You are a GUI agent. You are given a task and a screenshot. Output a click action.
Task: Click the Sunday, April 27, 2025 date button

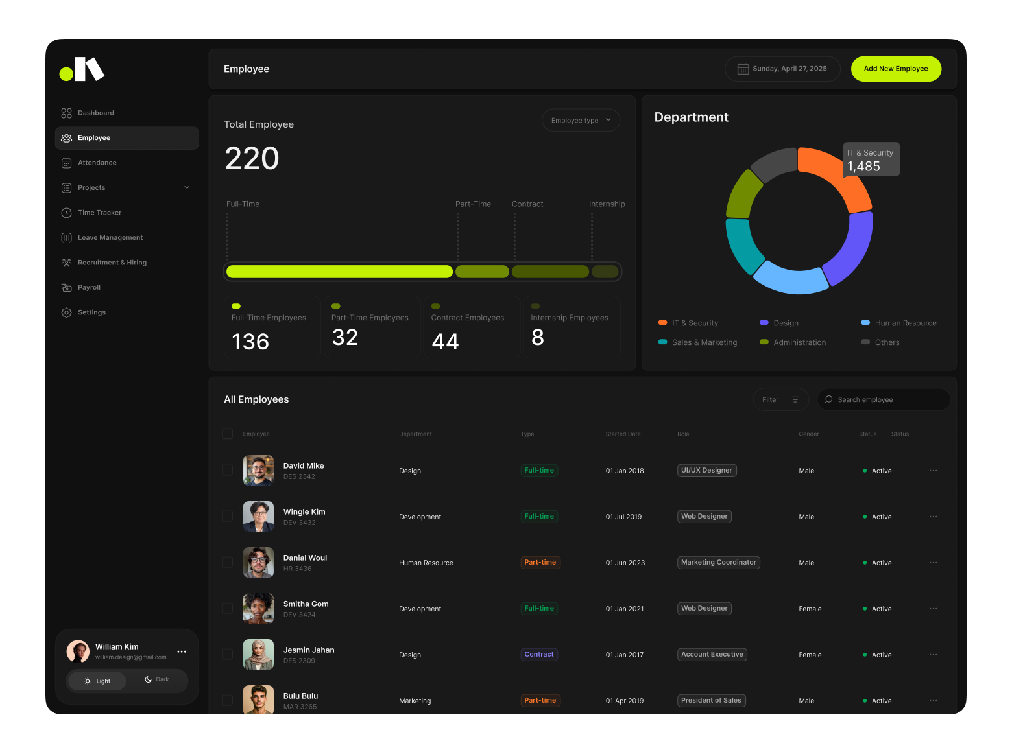pyautogui.click(x=782, y=69)
